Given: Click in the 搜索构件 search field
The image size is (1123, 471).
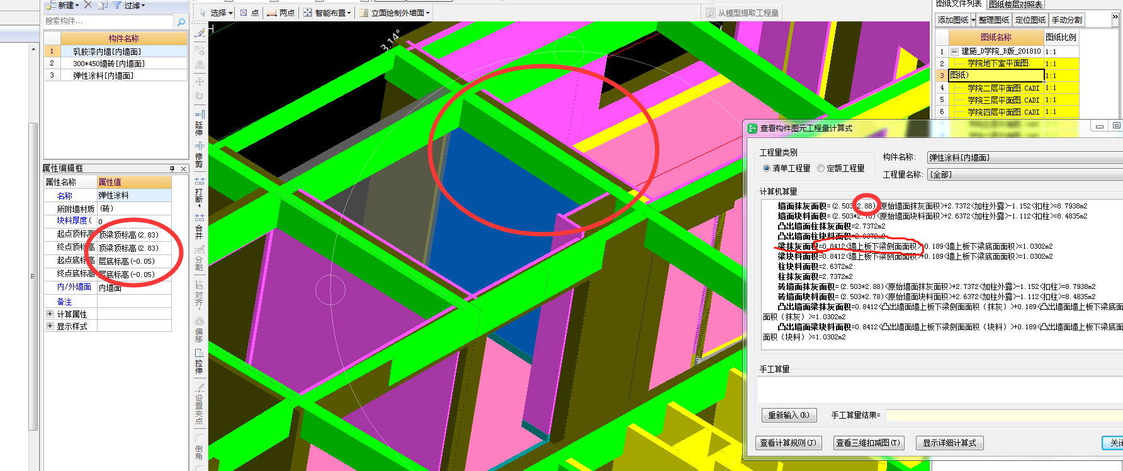Looking at the screenshot, I should (x=108, y=21).
